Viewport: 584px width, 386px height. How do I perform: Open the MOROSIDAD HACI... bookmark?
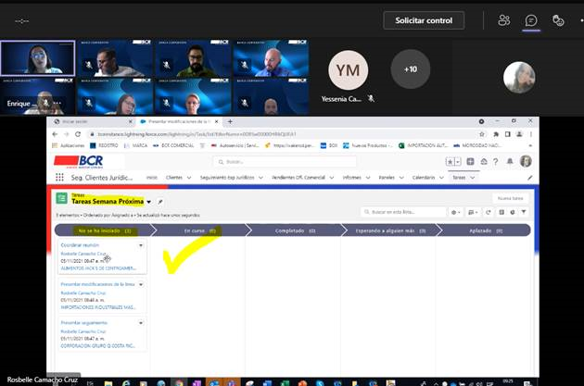pyautogui.click(x=477, y=145)
